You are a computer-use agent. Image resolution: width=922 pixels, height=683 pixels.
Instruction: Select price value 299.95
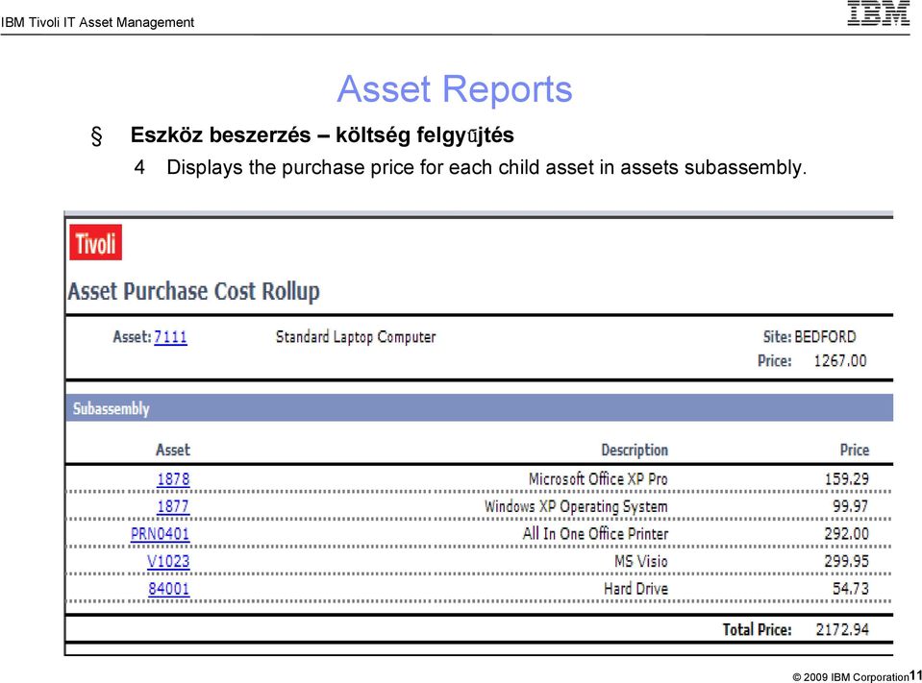tap(847, 561)
